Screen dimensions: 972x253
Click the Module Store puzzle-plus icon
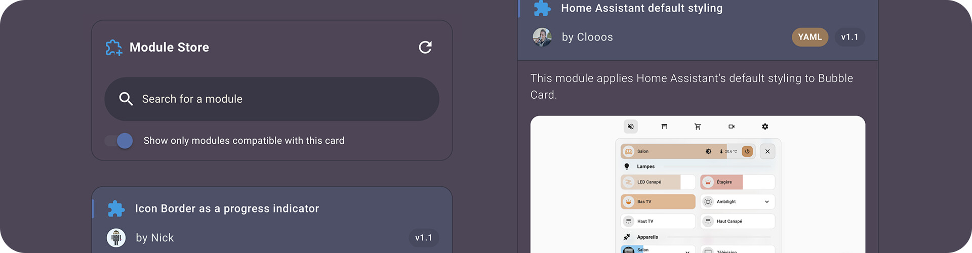coord(114,48)
